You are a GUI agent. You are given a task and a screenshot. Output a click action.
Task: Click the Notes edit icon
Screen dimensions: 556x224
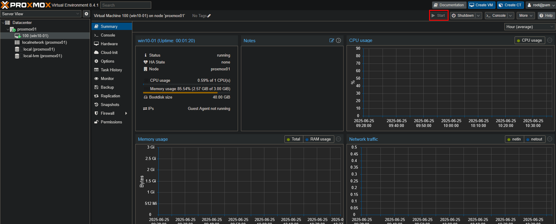pyautogui.click(x=332, y=40)
